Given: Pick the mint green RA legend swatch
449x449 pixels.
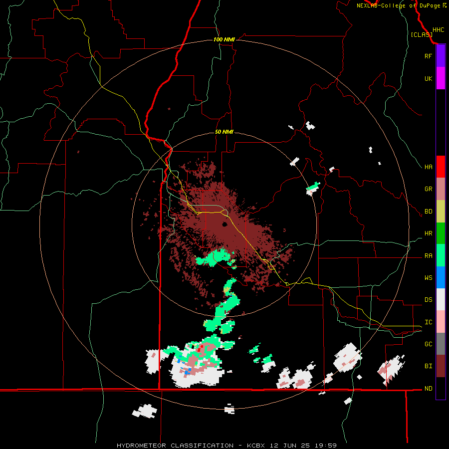Looking at the screenshot, I should [441, 255].
